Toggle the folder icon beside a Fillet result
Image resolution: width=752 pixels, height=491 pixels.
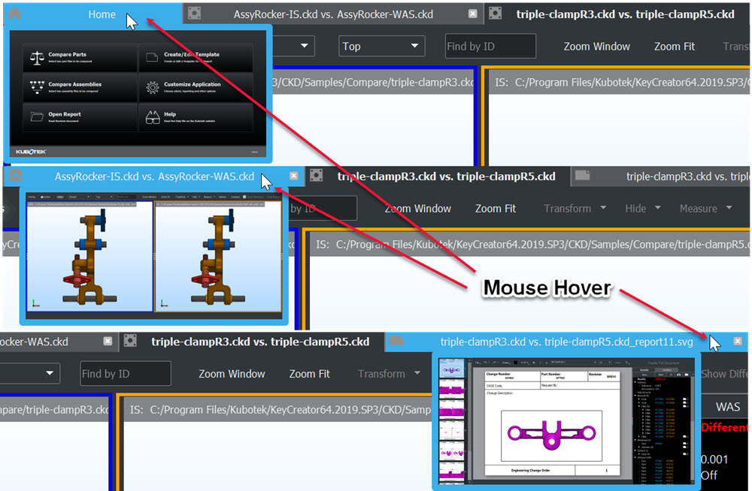tap(684, 405)
